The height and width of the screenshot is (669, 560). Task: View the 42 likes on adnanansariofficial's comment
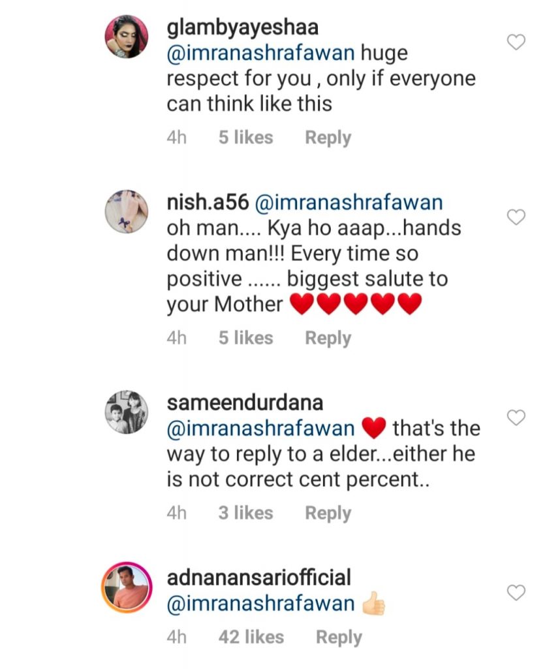point(251,638)
